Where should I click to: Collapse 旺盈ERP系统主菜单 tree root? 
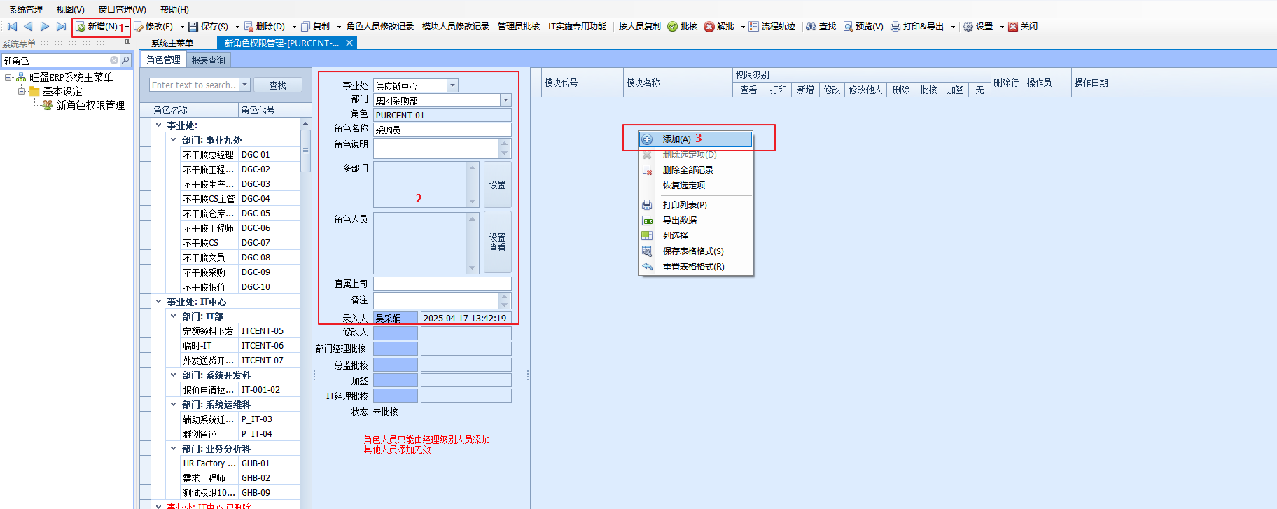tap(8, 77)
